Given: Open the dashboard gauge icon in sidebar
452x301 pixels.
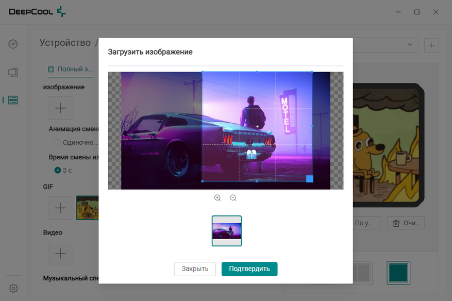Looking at the screenshot, I should tap(13, 44).
